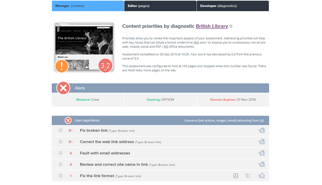Open the Manager (content) tab

(x=88, y=6)
